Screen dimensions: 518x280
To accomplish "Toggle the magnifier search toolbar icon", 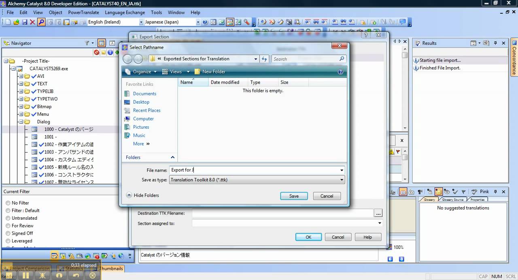I will pos(41,22).
